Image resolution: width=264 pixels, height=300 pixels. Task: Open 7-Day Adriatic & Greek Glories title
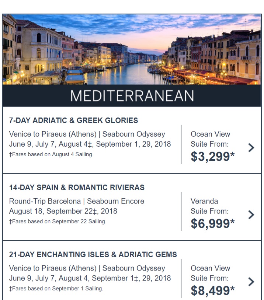click(x=73, y=121)
